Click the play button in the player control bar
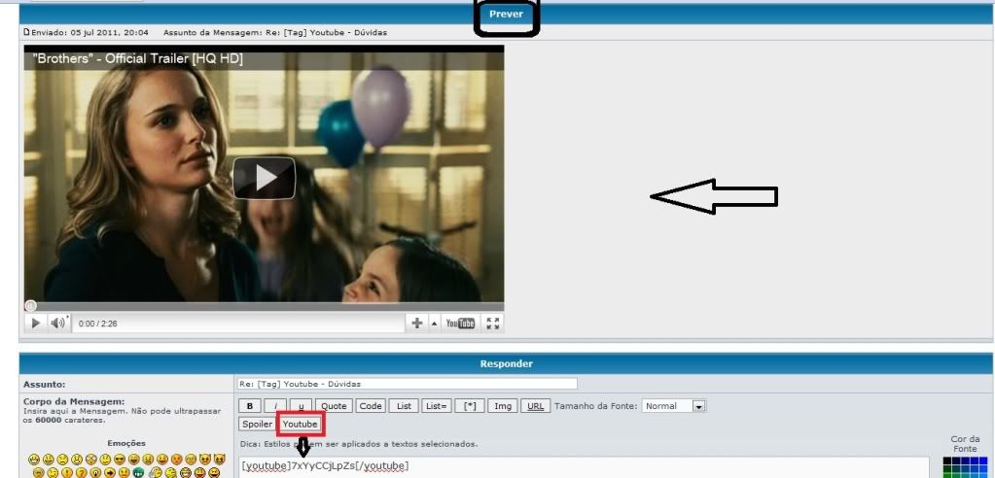995x478 pixels. click(x=36, y=324)
